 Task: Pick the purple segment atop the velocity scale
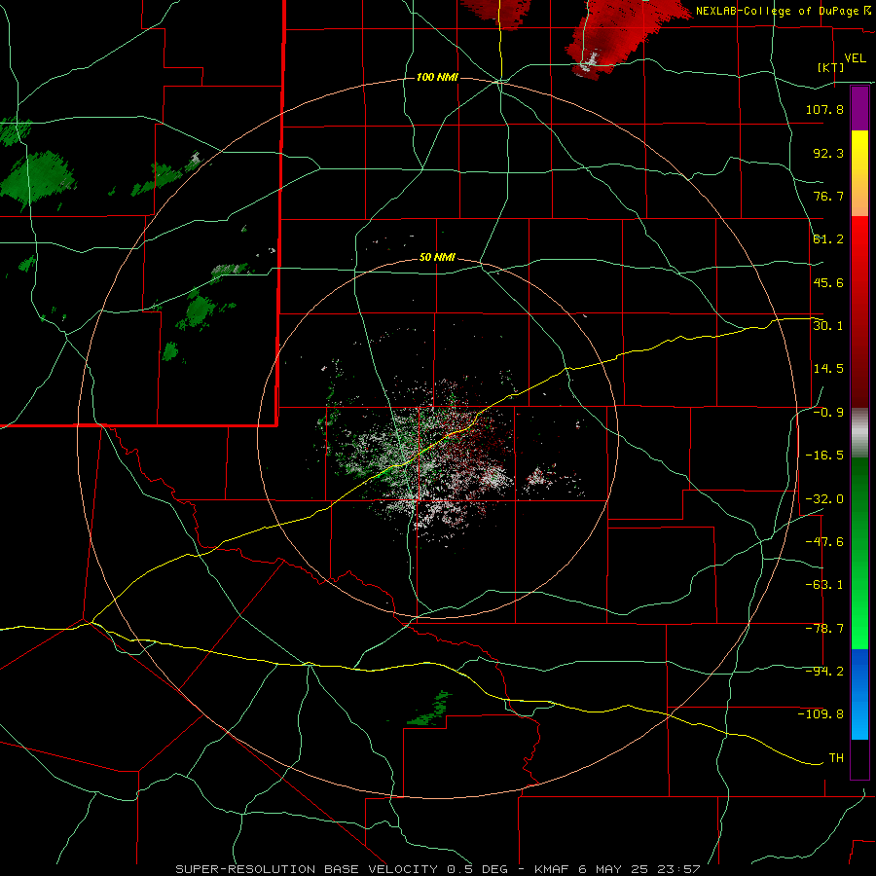(859, 108)
